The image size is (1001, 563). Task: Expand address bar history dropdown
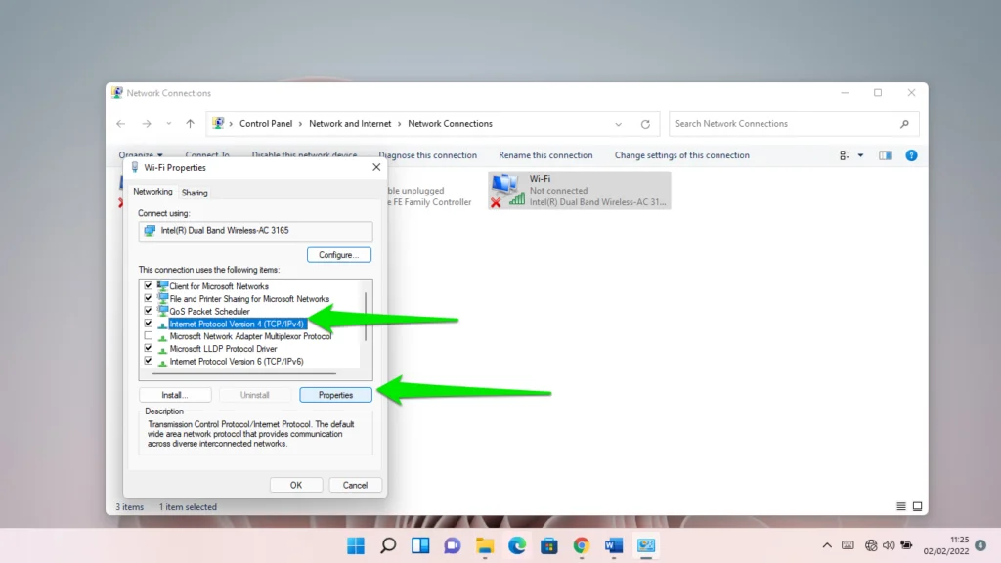click(x=618, y=124)
